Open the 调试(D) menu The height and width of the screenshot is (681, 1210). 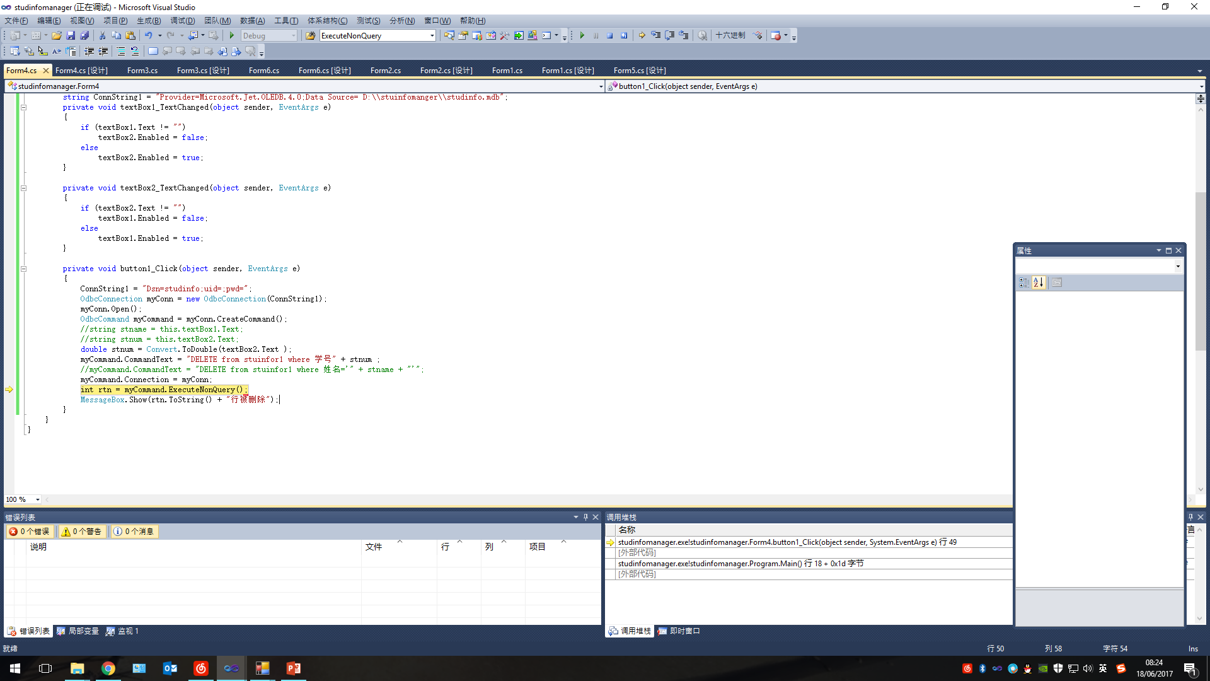point(183,21)
